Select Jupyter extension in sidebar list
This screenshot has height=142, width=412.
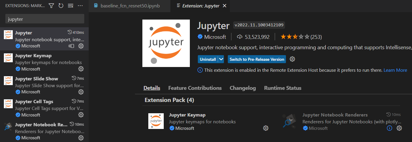tap(44, 39)
